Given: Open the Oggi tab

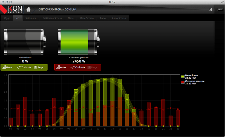Looking at the screenshot, I should coord(7,18).
